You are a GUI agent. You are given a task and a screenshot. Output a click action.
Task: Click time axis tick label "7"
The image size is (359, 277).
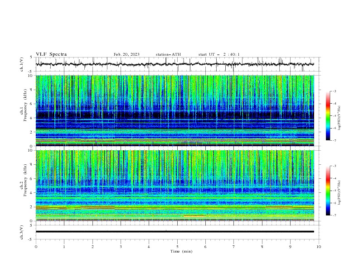(x=234, y=247)
